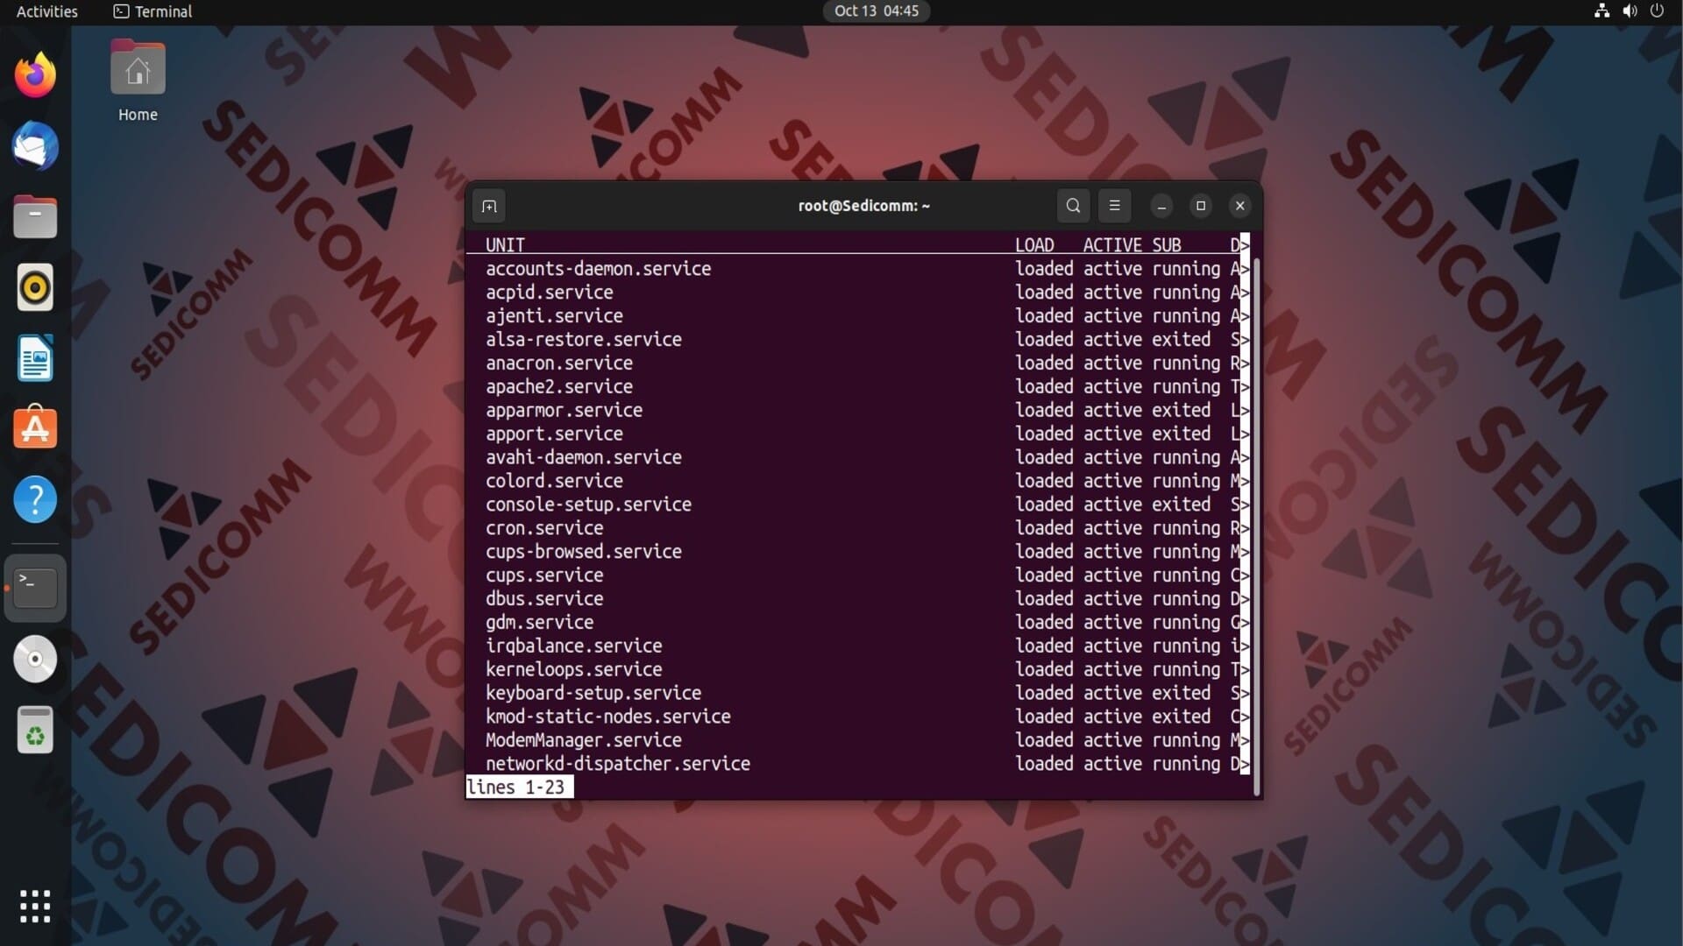
Task: Click the Activities button
Action: [x=47, y=11]
